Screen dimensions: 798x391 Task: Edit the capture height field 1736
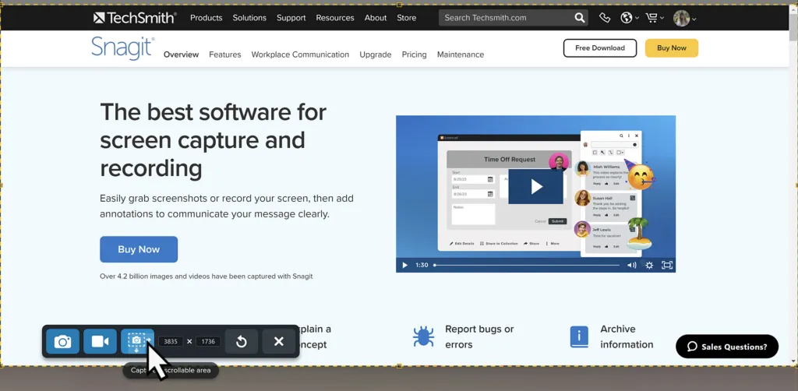(x=208, y=342)
